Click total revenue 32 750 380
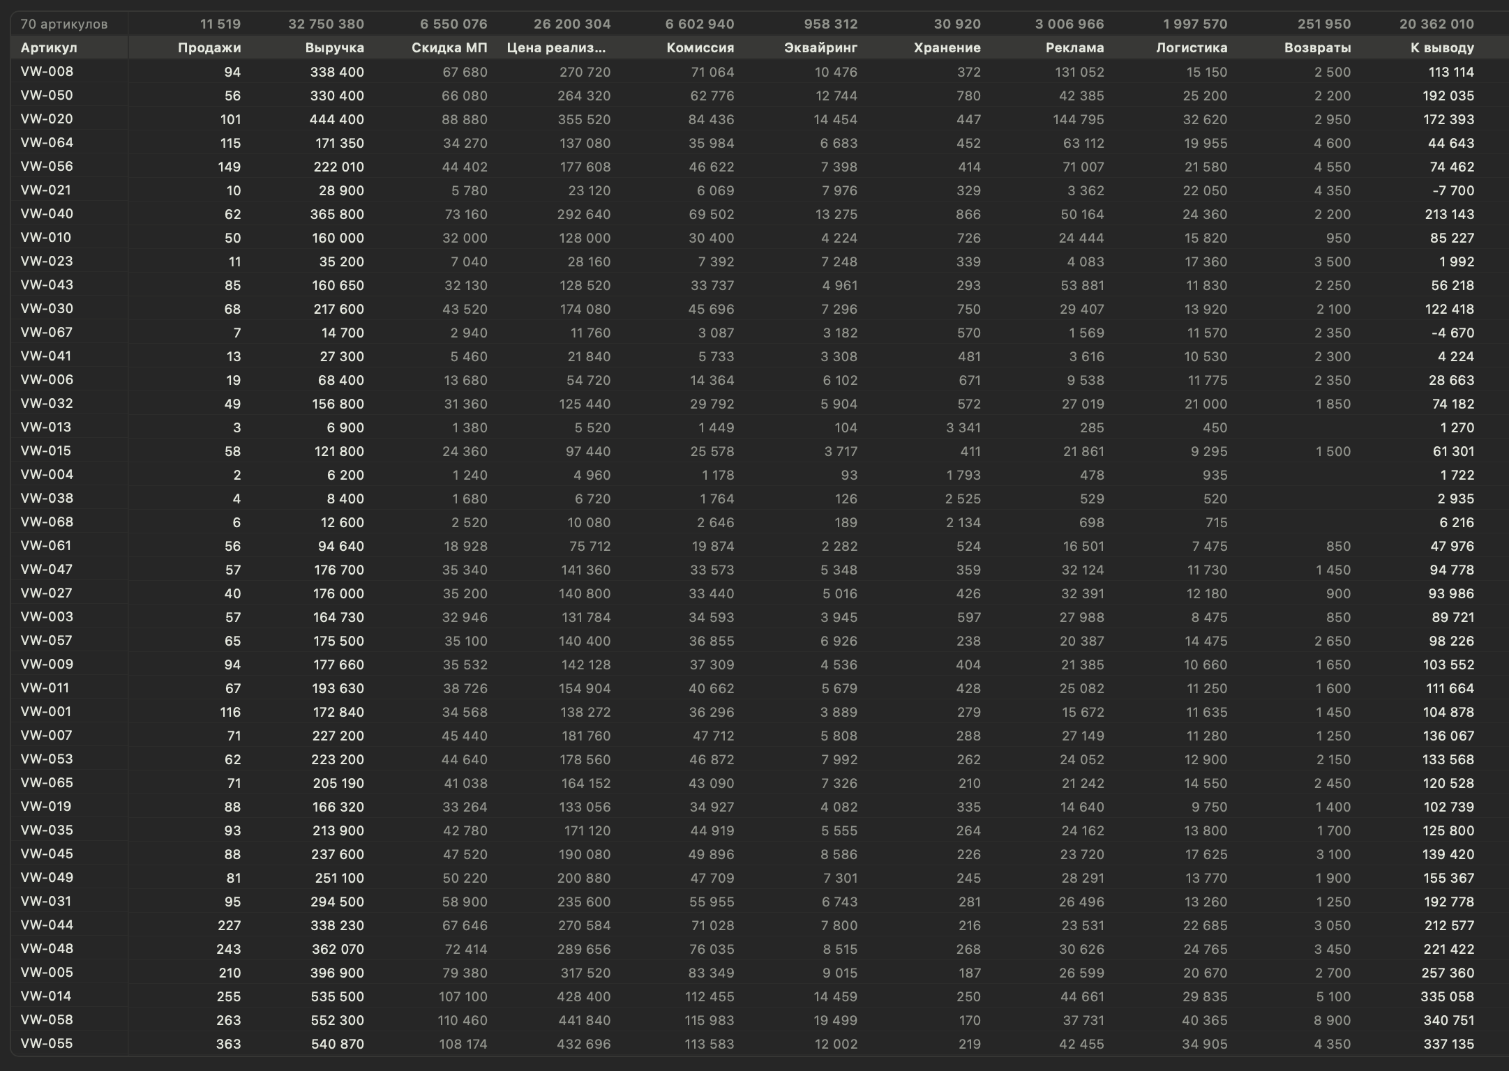Viewport: 1509px width, 1071px height. (x=326, y=24)
